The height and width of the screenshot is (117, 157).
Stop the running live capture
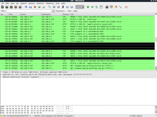[16, 7]
